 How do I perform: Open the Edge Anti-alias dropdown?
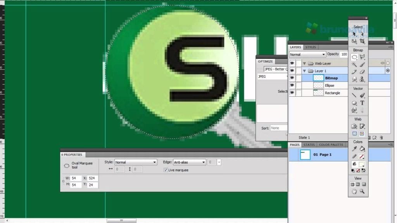pos(189,162)
